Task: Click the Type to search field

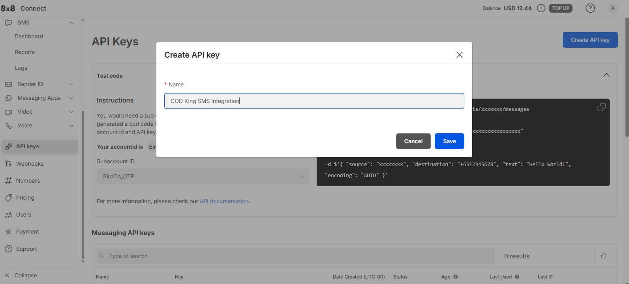Action: click(x=296, y=256)
